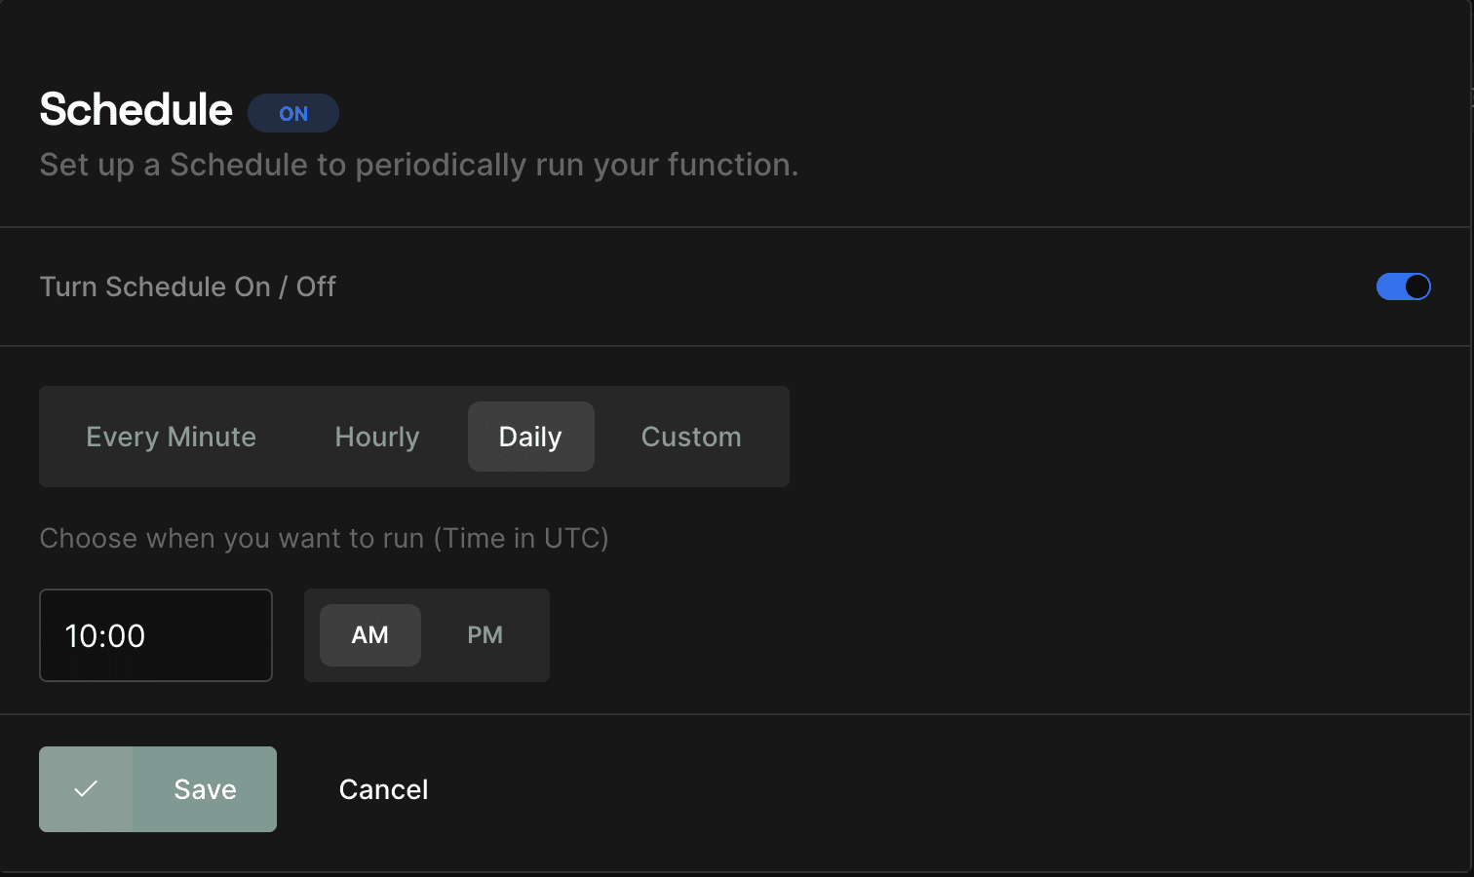Select the Every Minute frequency tab

(x=171, y=437)
